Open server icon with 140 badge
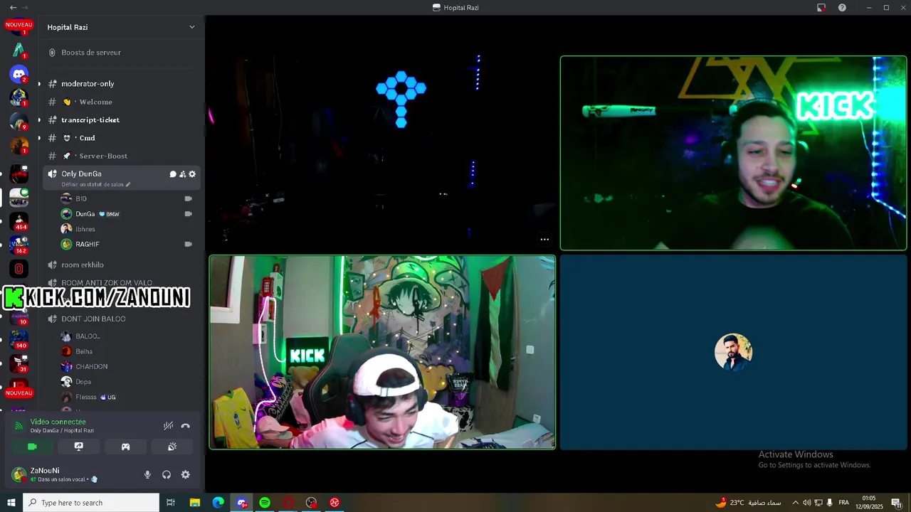This screenshot has width=911, height=512. [x=19, y=339]
